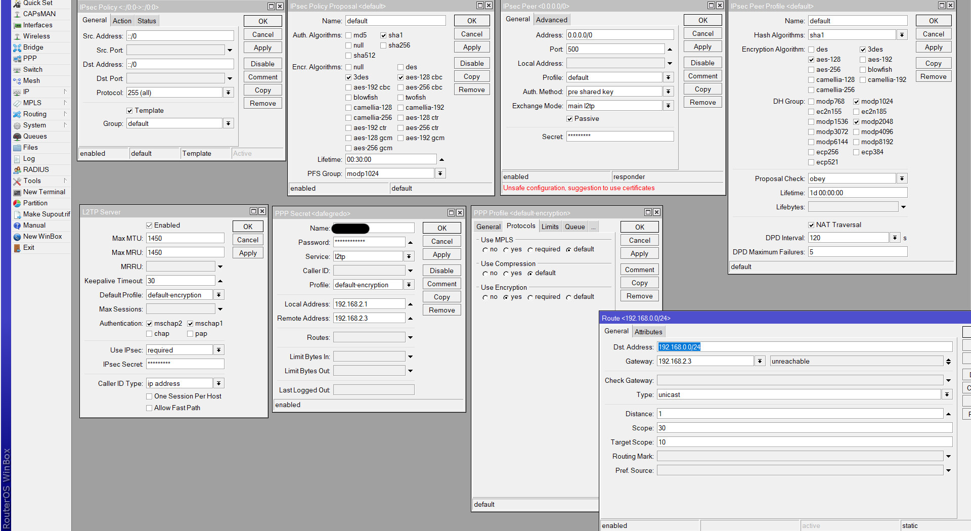Open the Routing menu icon
Screen dimensions: 971x531
[x=17, y=114]
